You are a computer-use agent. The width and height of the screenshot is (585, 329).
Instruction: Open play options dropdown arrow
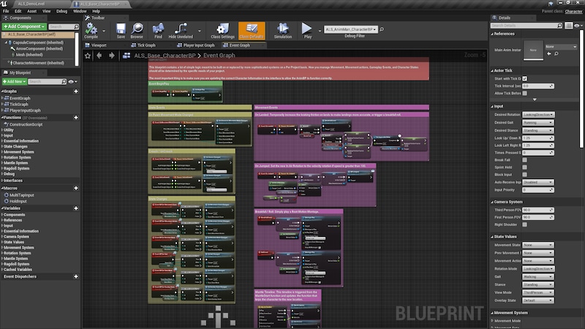coord(320,31)
